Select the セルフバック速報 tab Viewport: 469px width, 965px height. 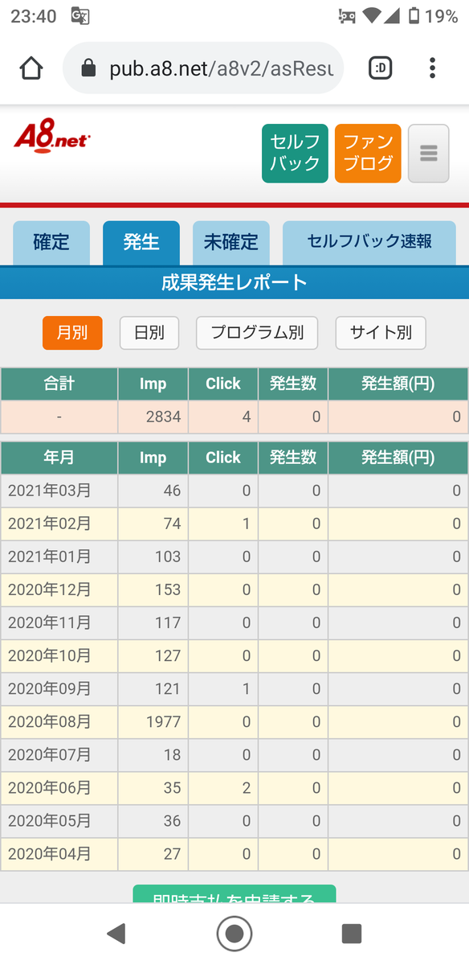point(369,243)
